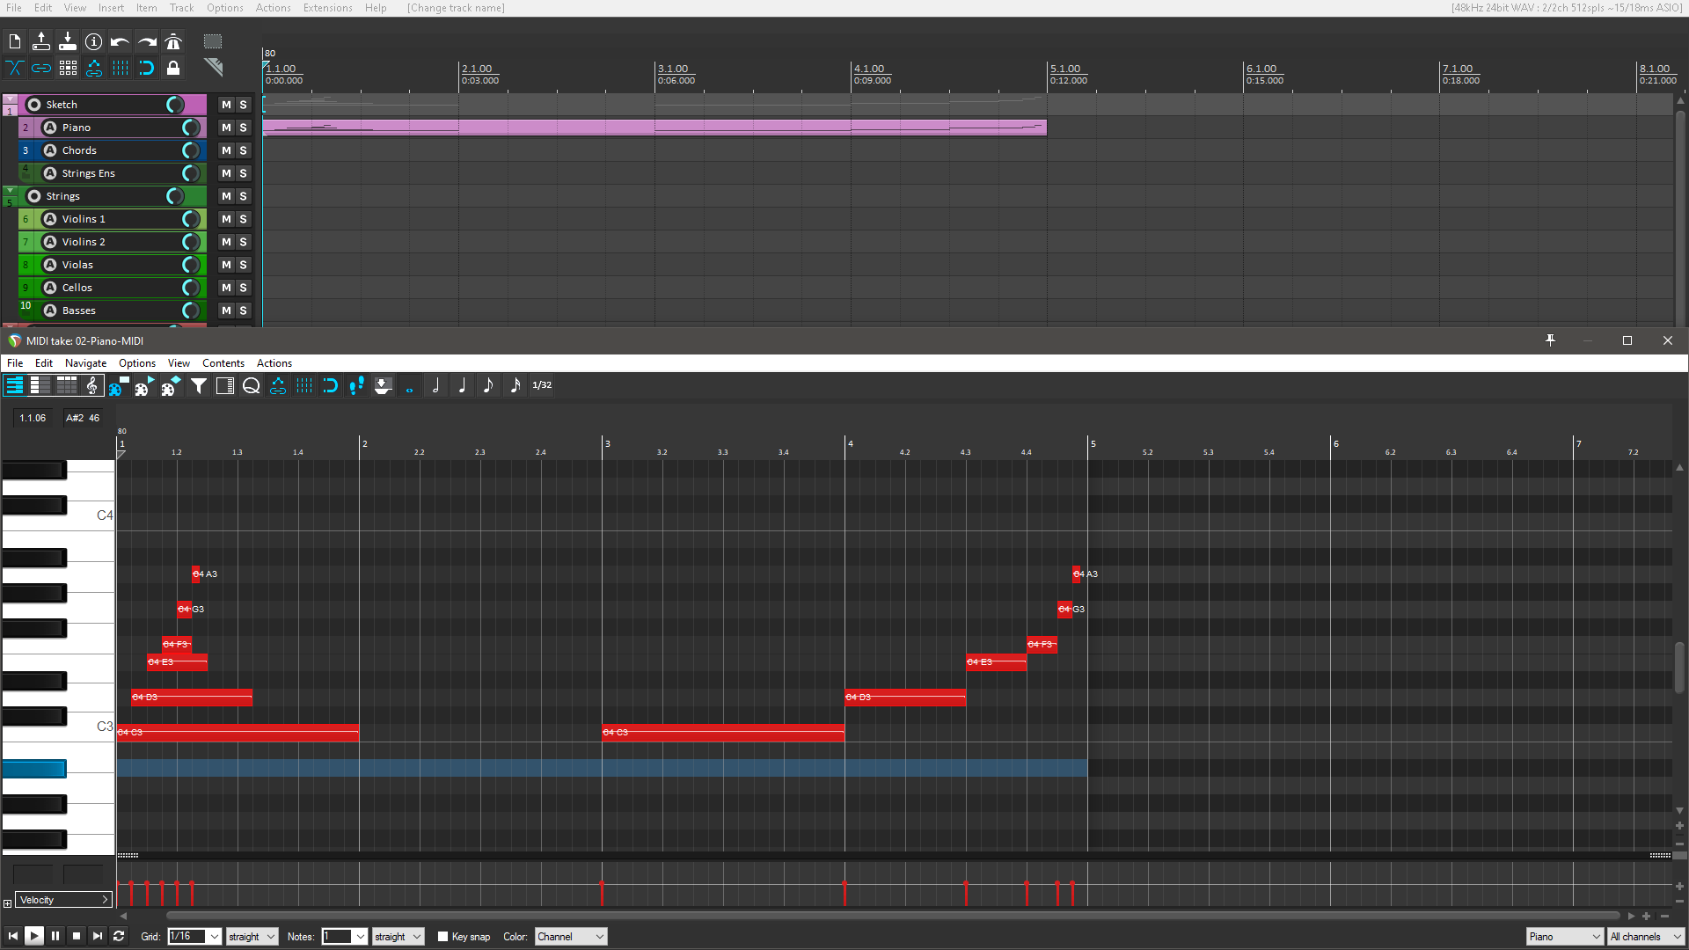Select the eighth note length icon
This screenshot has height=950, width=1689.
(488, 385)
